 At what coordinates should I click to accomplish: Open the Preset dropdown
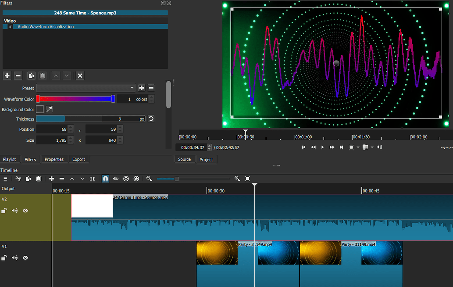[86, 88]
